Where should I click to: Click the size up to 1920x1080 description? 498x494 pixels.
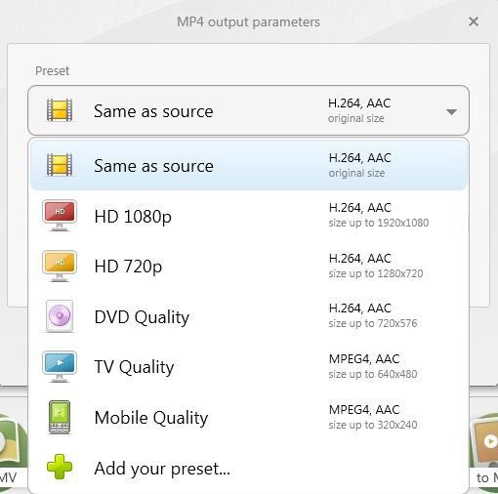pos(379,223)
